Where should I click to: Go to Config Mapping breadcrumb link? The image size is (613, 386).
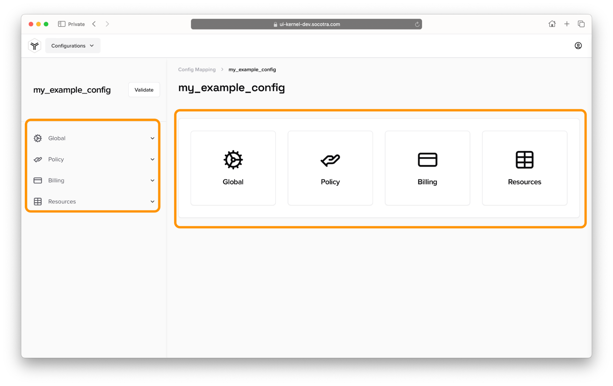[197, 69]
